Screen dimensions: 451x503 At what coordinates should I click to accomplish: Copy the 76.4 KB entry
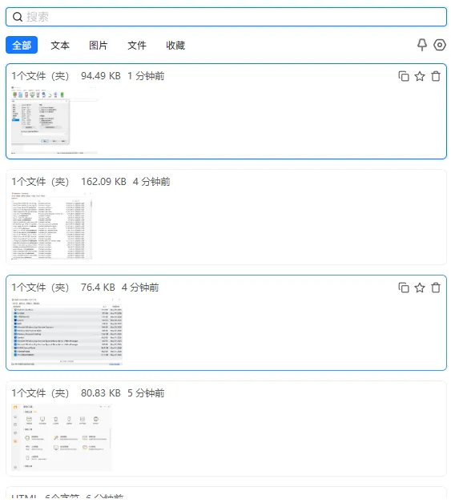(404, 288)
